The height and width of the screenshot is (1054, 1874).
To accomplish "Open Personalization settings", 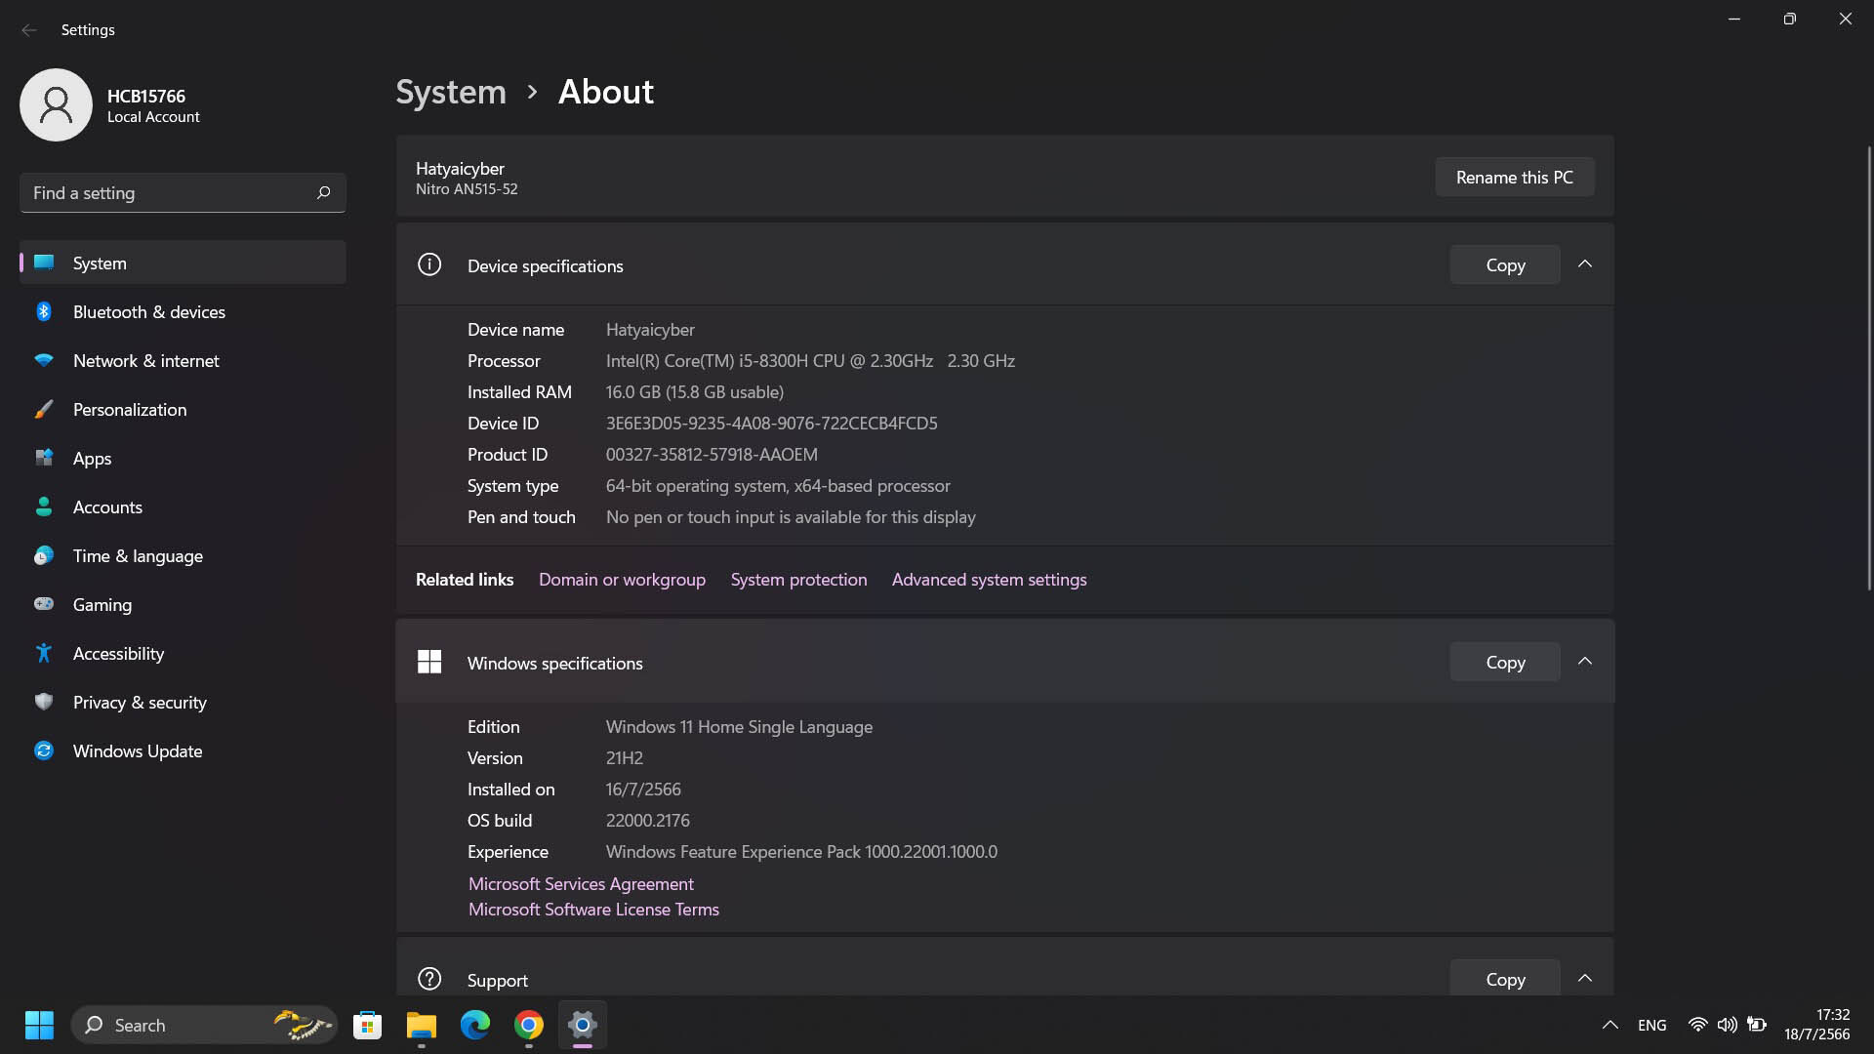I will [183, 409].
